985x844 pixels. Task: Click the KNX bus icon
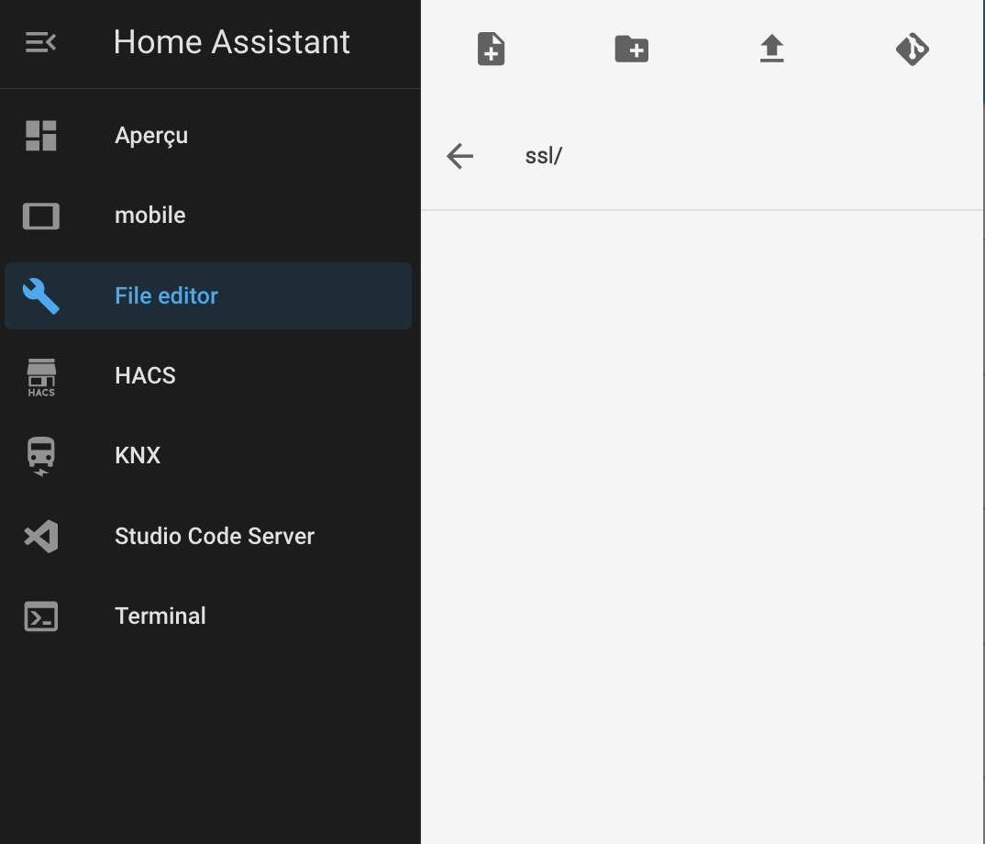coord(41,457)
